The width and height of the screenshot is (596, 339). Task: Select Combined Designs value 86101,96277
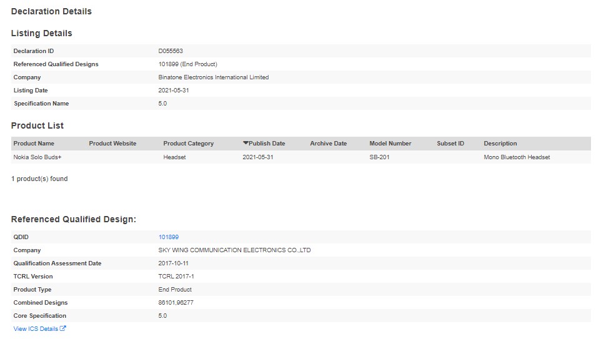pyautogui.click(x=176, y=303)
